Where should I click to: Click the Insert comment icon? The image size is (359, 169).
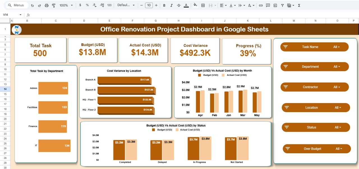tap(268, 5)
